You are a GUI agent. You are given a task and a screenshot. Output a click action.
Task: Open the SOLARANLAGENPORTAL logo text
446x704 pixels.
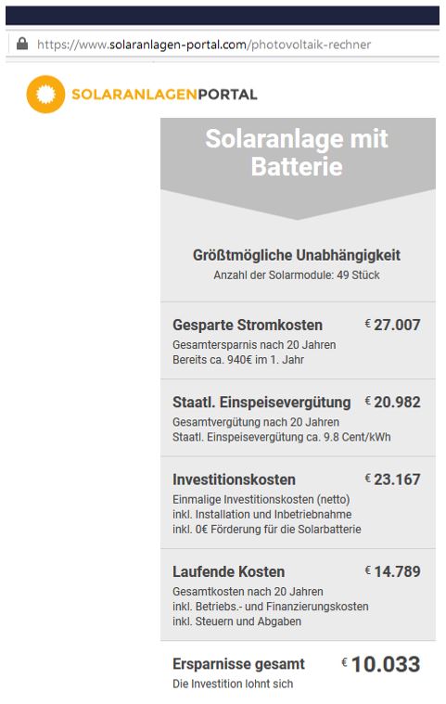click(x=164, y=95)
